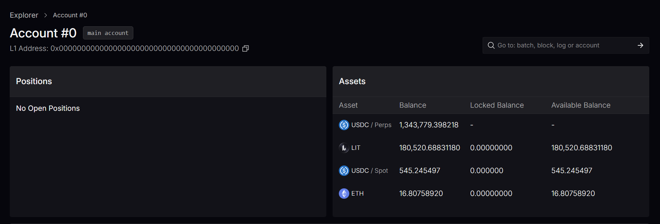
Task: Click the Account #0 breadcrumb
Action: 70,15
